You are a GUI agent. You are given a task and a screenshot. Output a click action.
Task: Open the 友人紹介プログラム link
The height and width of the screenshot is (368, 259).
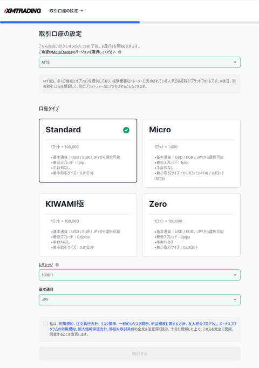(202, 324)
